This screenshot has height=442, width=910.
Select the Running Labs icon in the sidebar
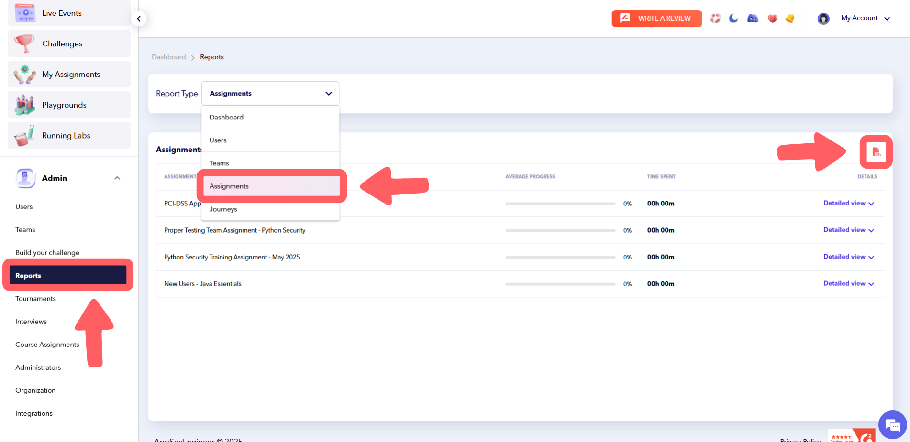pyautogui.click(x=24, y=135)
